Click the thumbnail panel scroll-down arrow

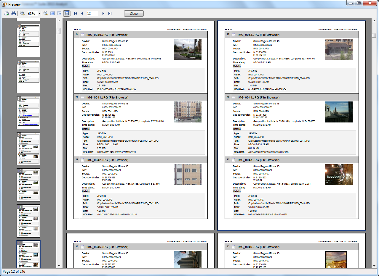click(x=59, y=266)
